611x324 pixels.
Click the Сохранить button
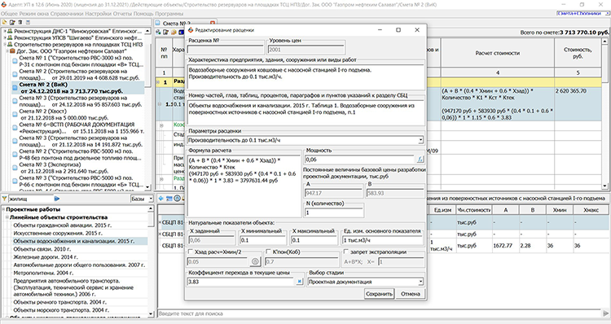(x=379, y=294)
